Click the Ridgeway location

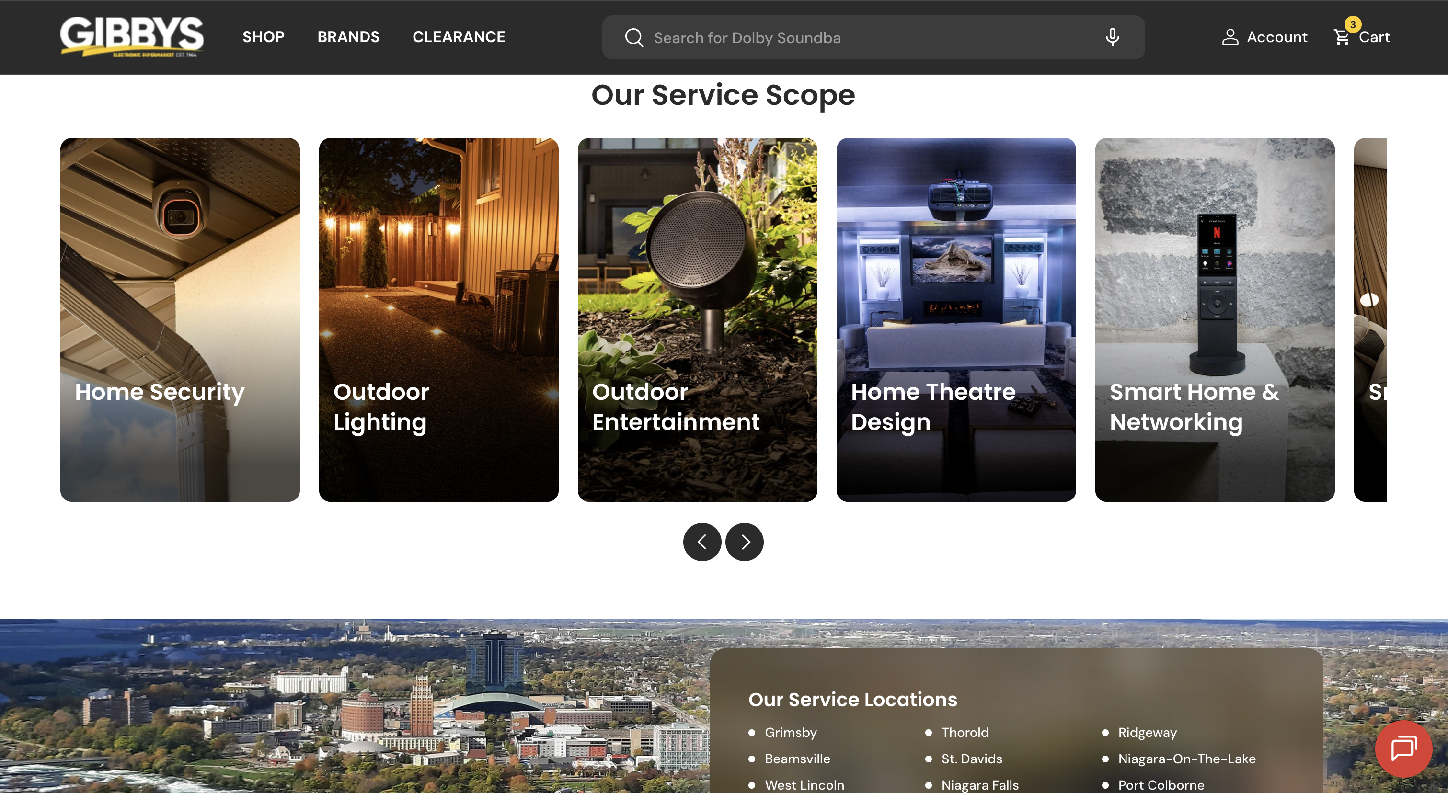(x=1147, y=732)
